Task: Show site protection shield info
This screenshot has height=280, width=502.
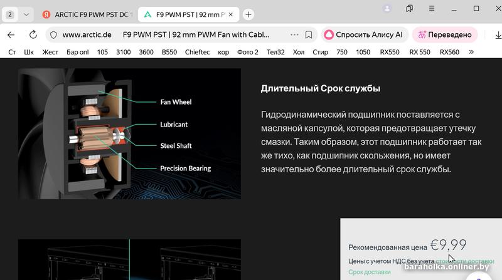Action: point(53,34)
